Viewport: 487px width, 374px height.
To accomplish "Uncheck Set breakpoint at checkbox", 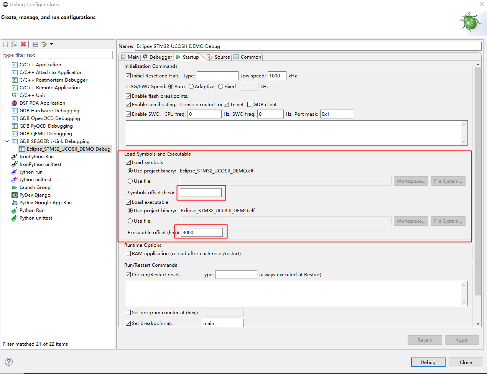I will (128, 323).
